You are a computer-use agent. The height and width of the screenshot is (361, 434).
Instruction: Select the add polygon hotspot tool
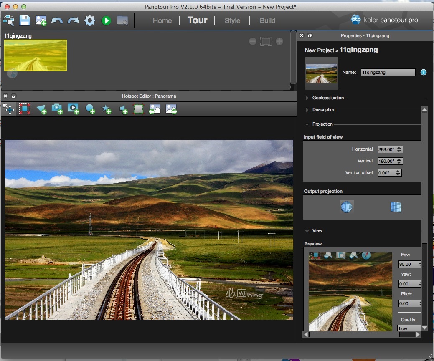point(41,109)
